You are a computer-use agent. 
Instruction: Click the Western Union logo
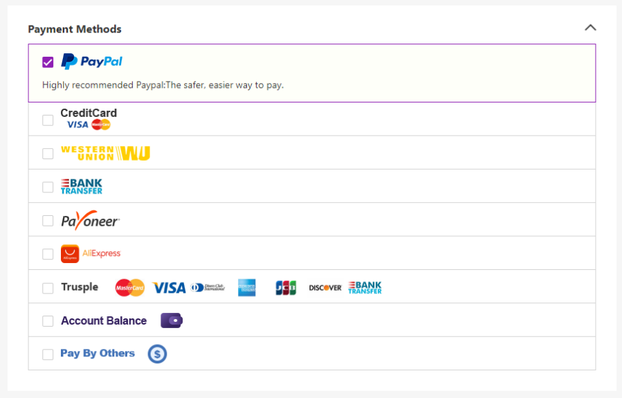[105, 153]
